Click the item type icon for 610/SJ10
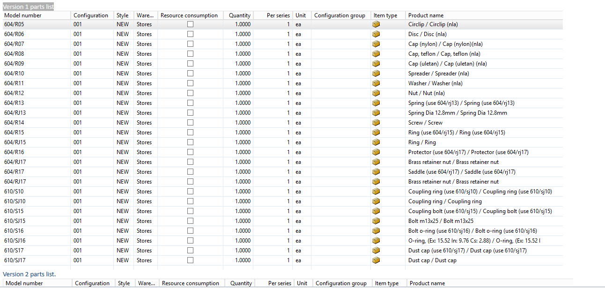The image size is (605, 288). [376, 201]
